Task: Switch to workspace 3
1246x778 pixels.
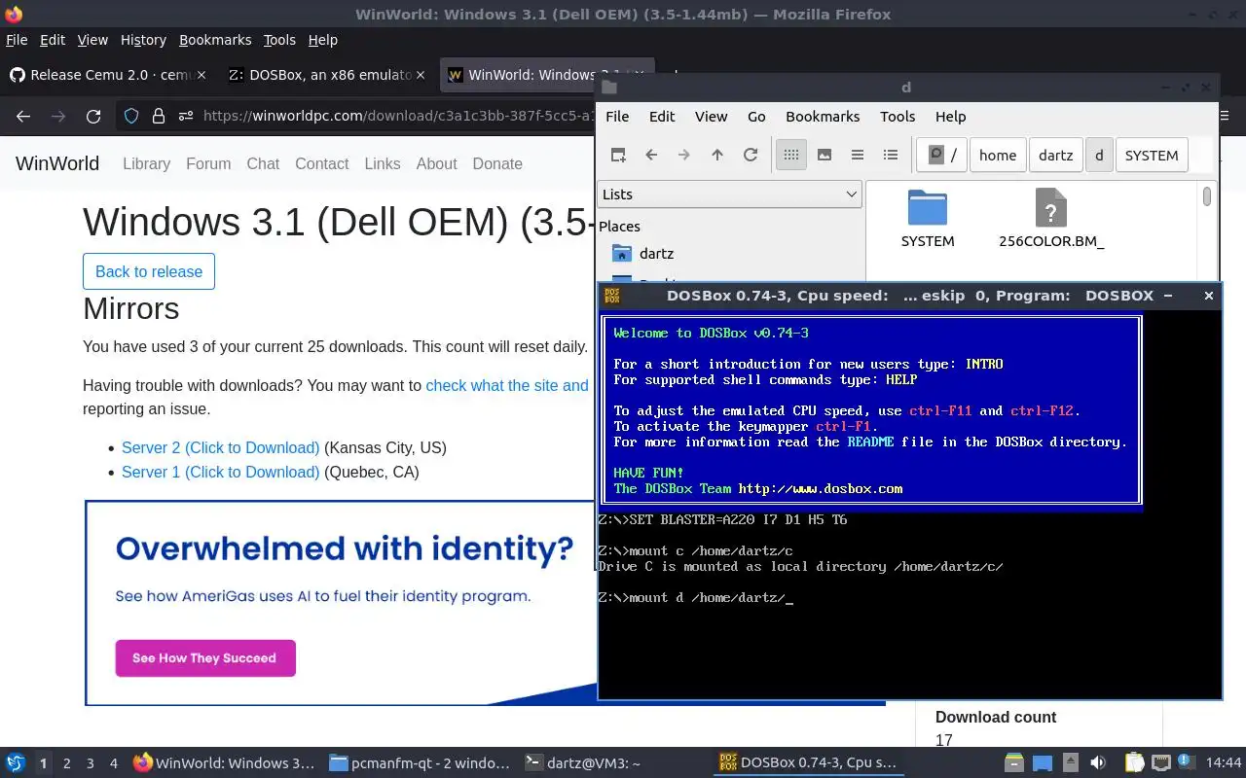Action: click(91, 763)
